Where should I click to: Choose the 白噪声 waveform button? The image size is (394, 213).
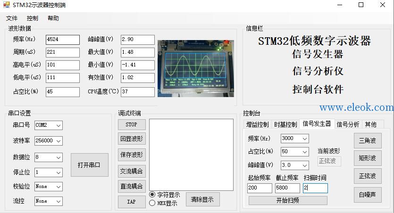(368, 195)
